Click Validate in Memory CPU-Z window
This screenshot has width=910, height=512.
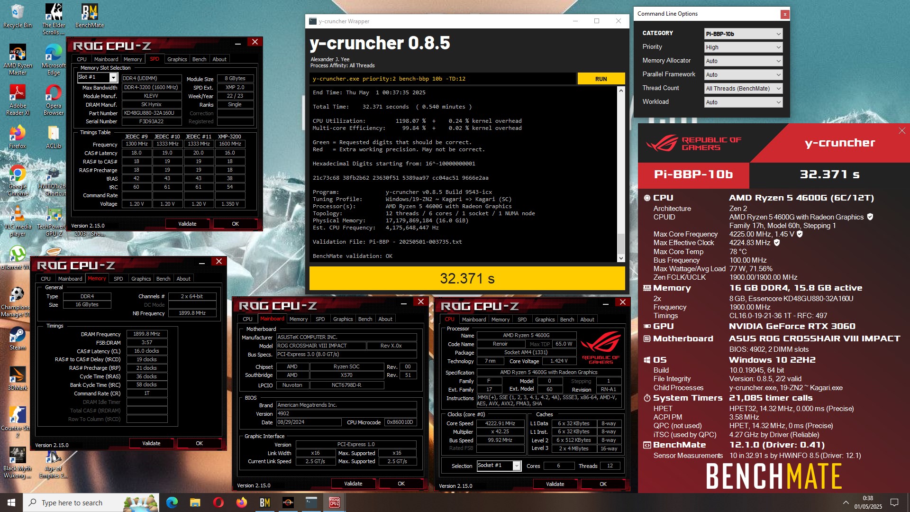(x=151, y=443)
